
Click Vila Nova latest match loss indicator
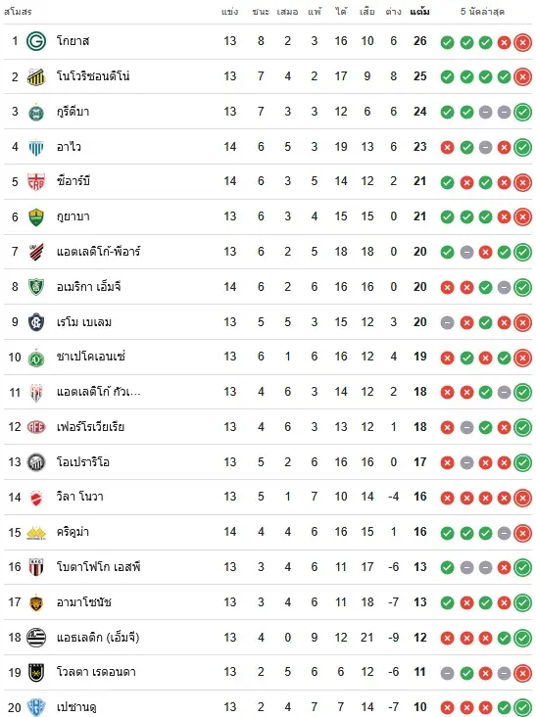coord(522,498)
